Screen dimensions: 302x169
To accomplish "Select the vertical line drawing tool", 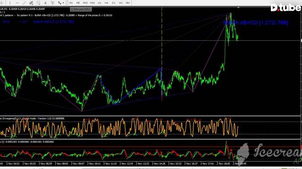I will (x=10, y=3).
